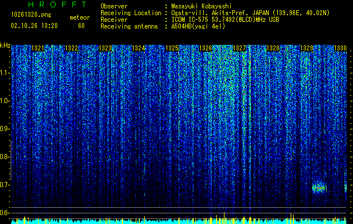Click the 1322 time marker
The width and height of the screenshot is (353, 224).
71,48
